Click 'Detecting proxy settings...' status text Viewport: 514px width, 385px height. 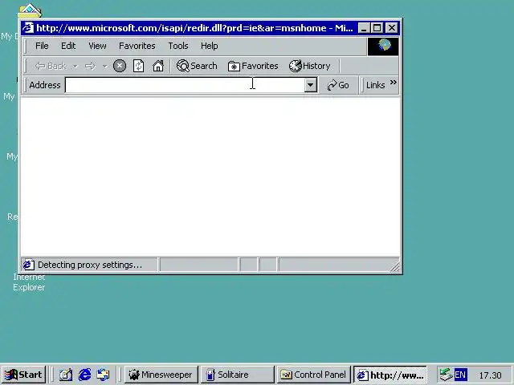[x=90, y=265]
